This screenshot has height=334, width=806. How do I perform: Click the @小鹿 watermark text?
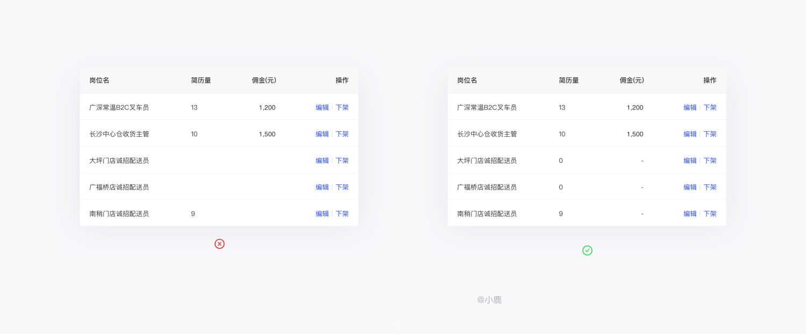click(x=490, y=300)
